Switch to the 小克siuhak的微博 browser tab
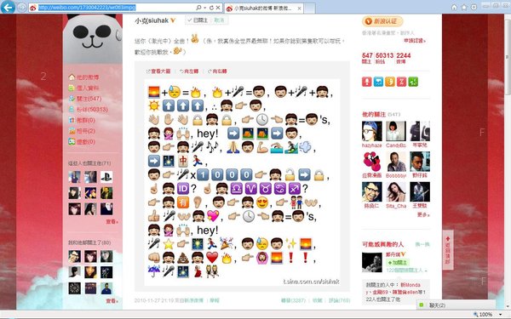This screenshot has height=319, width=511. [264, 9]
